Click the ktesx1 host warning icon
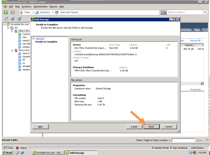This screenshot has height=155, width=210. click(16, 31)
